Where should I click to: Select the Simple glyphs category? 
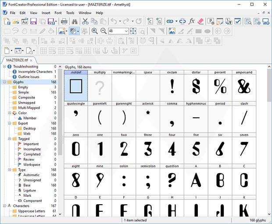[23, 92]
